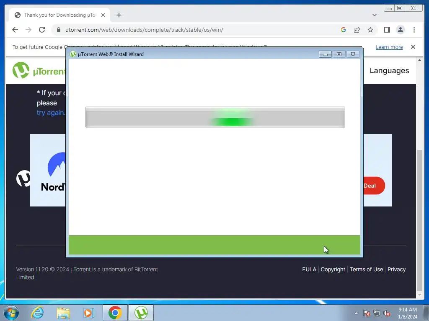View site info via padlock icon

pos(58,30)
